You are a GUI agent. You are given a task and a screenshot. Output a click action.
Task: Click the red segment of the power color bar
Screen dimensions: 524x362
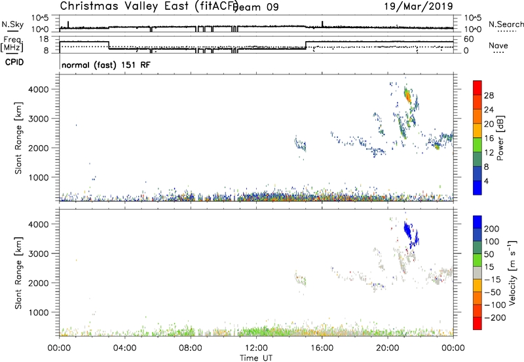(477, 88)
